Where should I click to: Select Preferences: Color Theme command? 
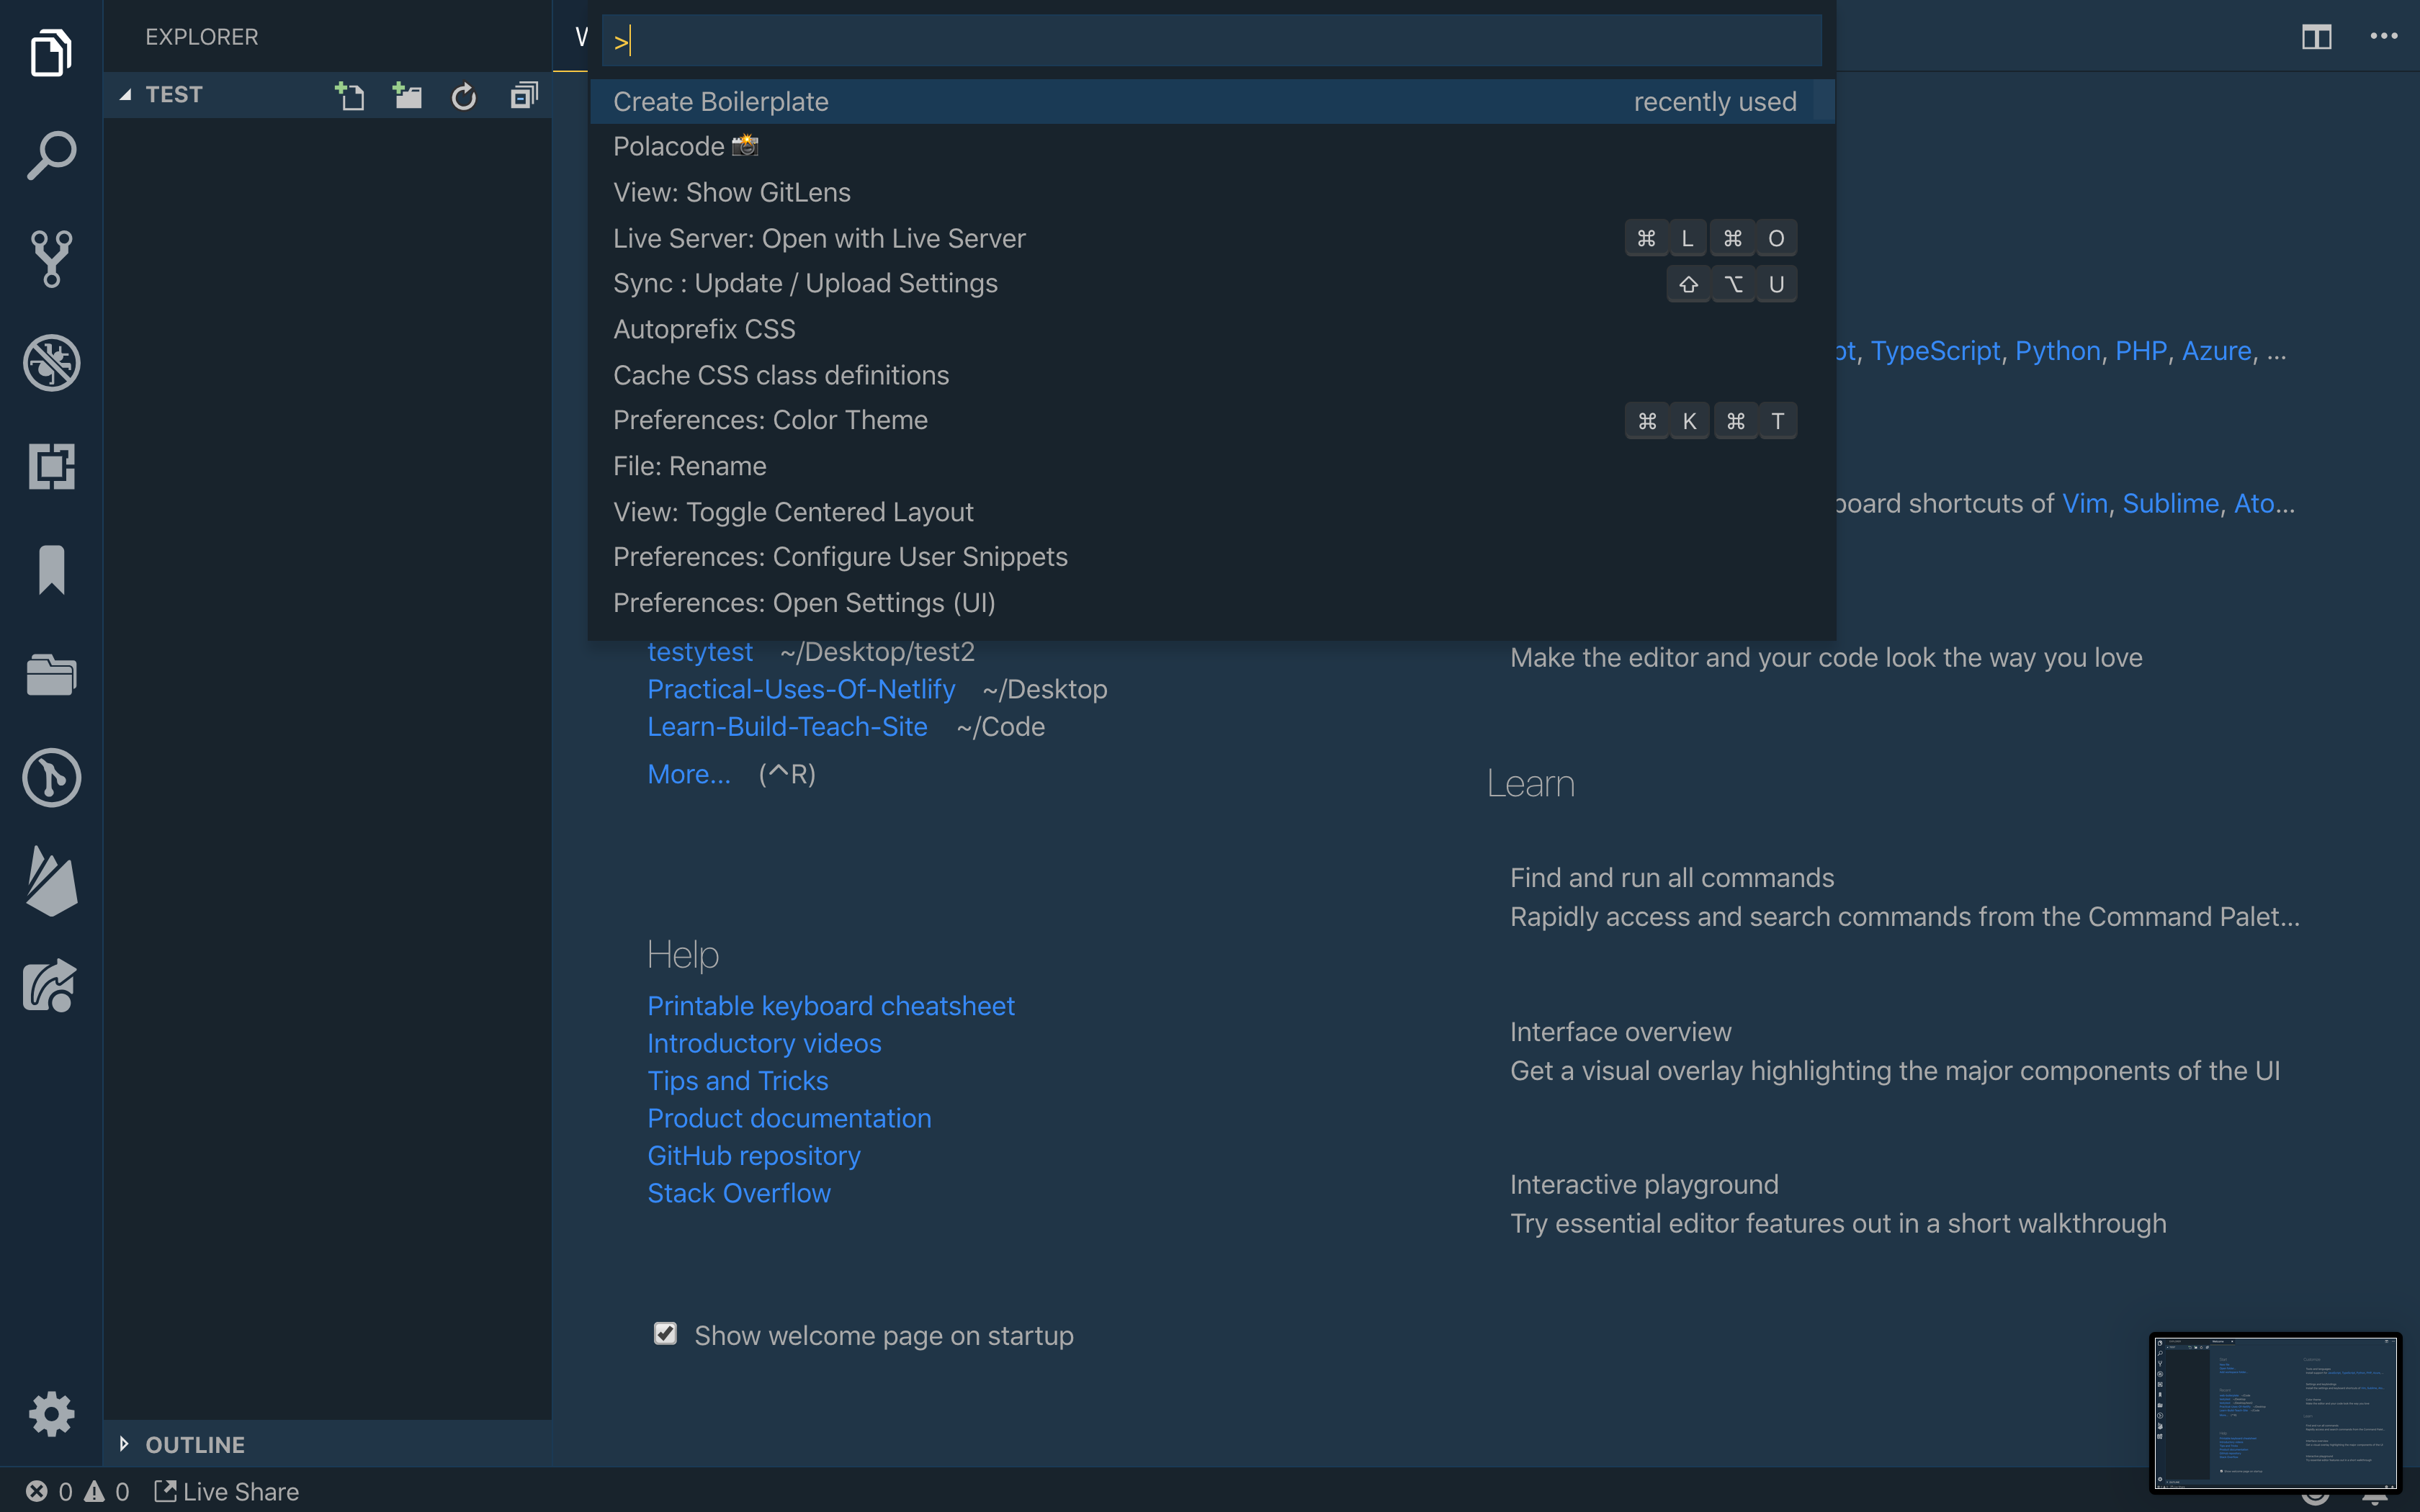click(1212, 420)
